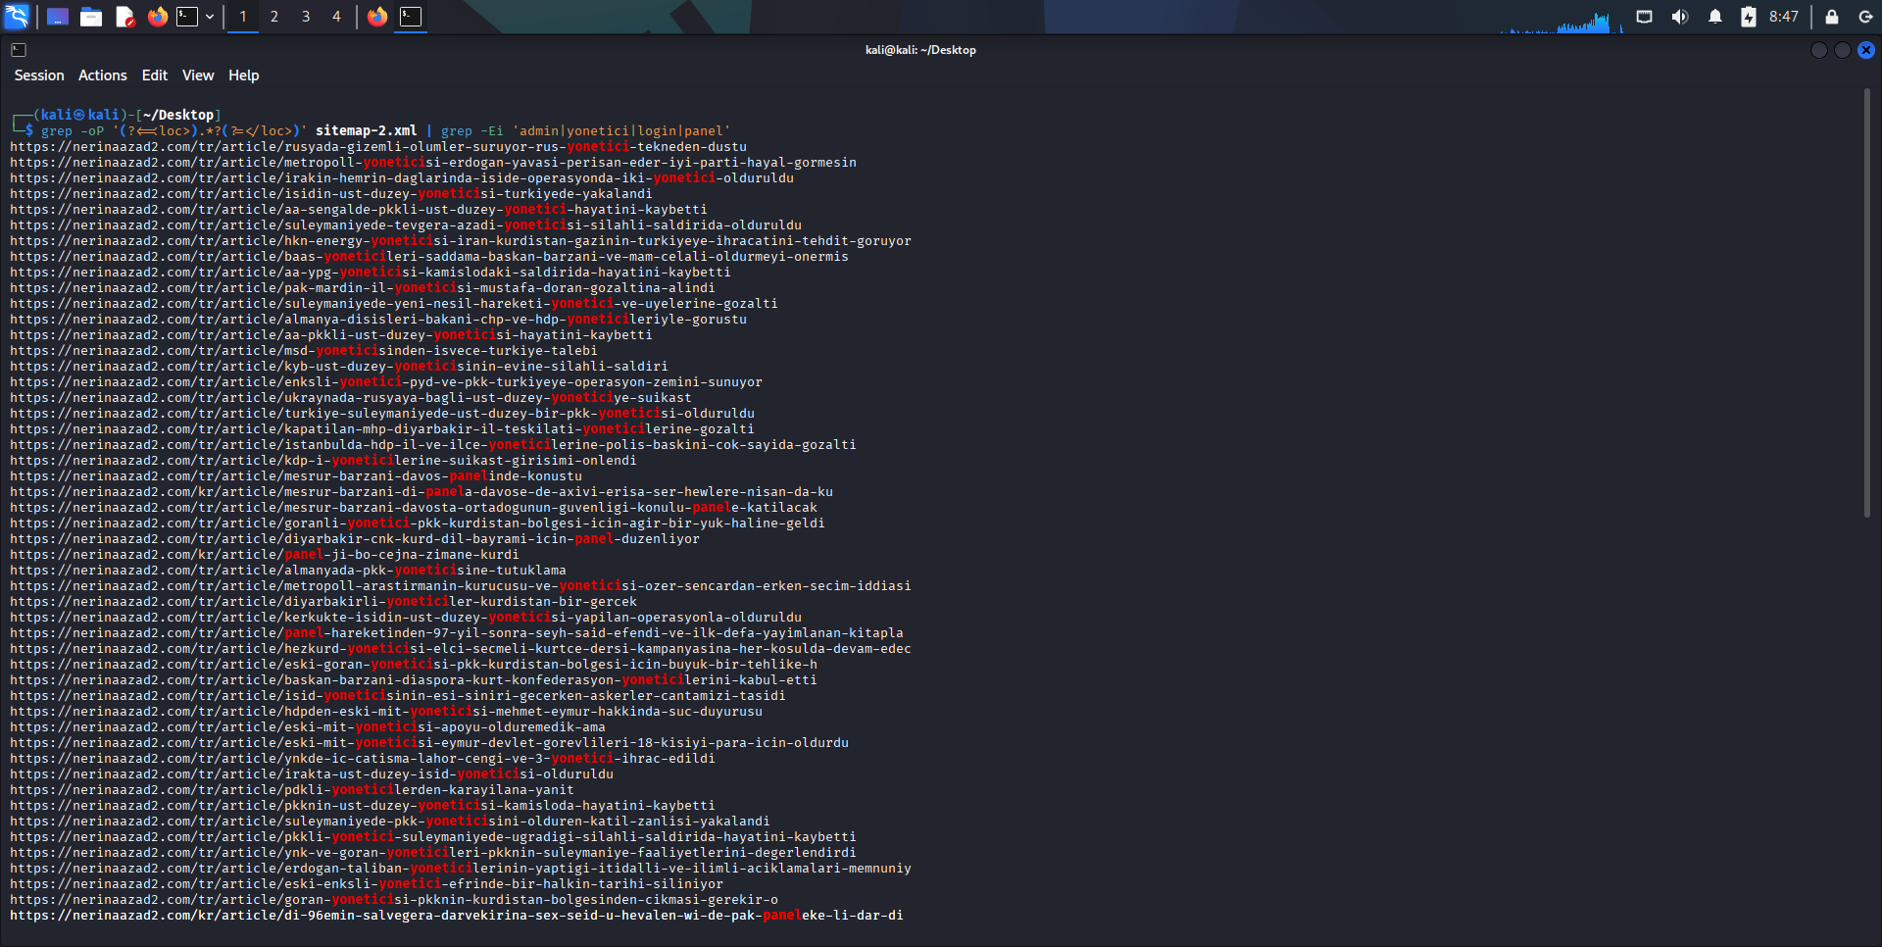Click the irakin-hemrin-daglarinda URL line

click(402, 177)
